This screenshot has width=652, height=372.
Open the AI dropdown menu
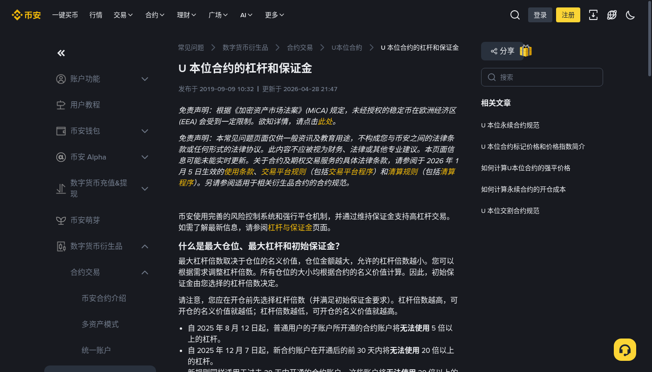coord(246,15)
